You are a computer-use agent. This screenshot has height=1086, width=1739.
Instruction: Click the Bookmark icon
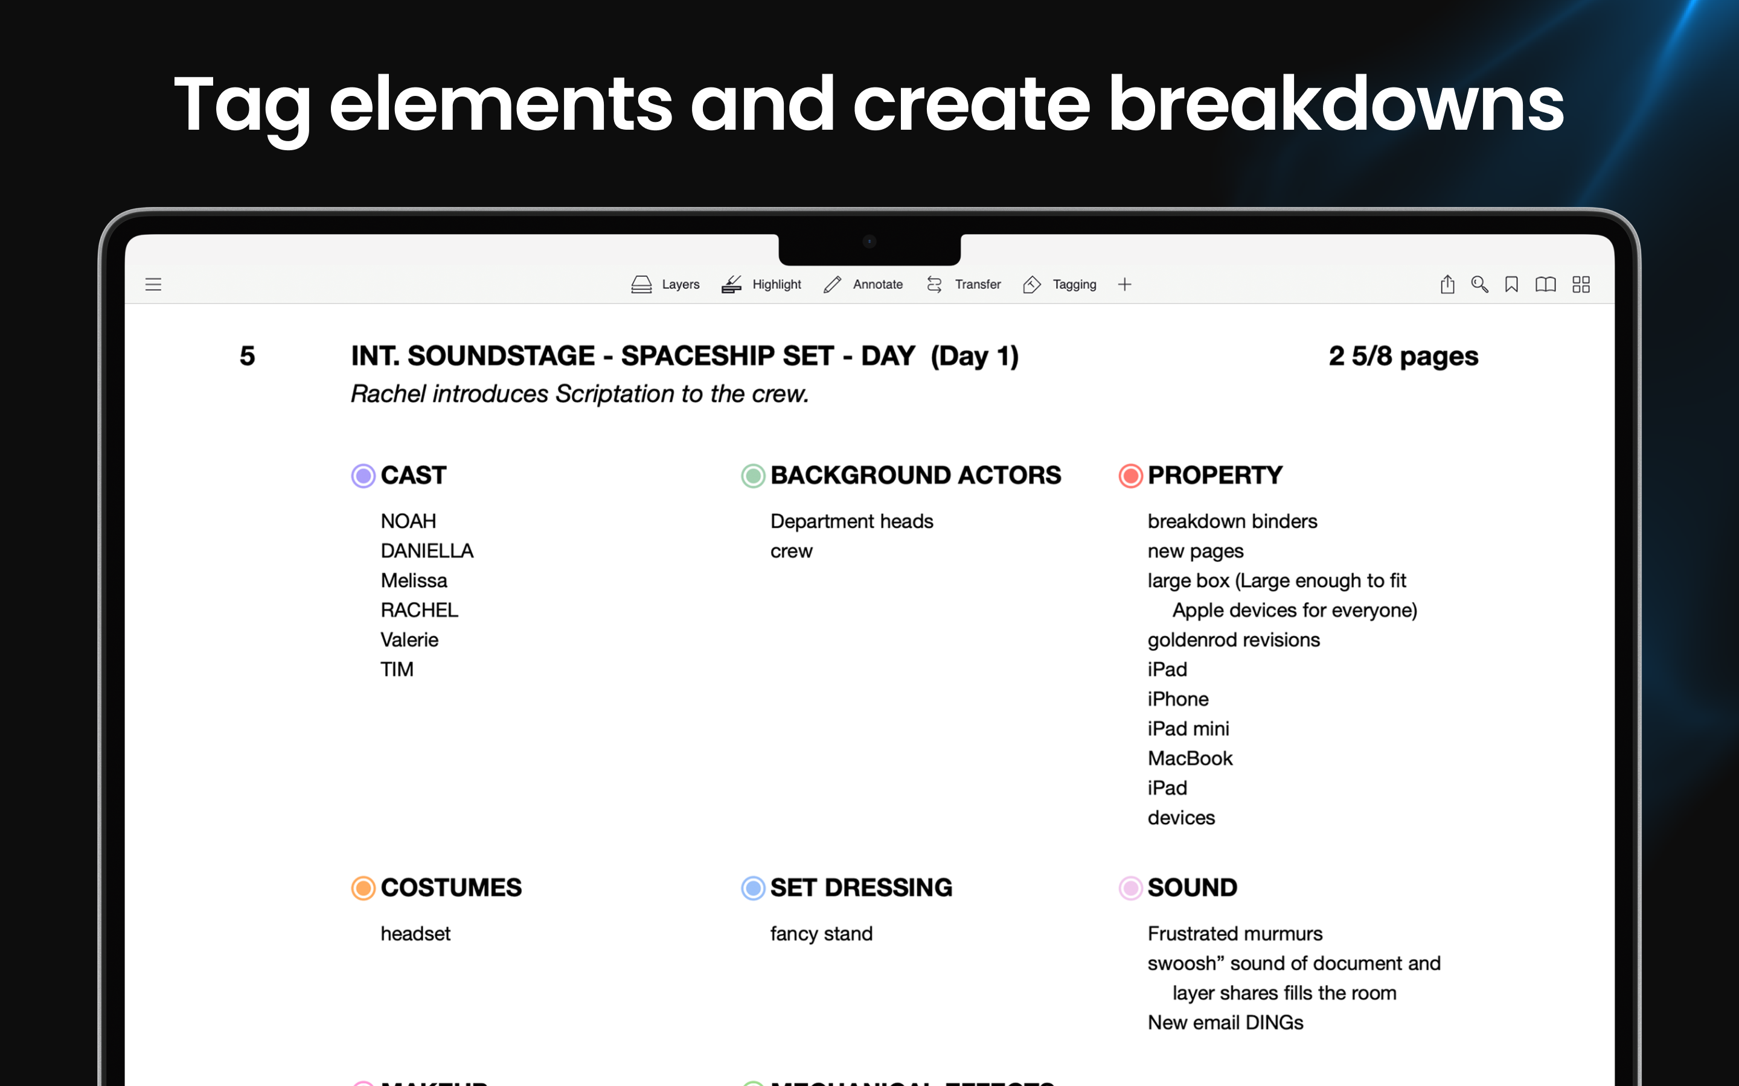(1511, 284)
